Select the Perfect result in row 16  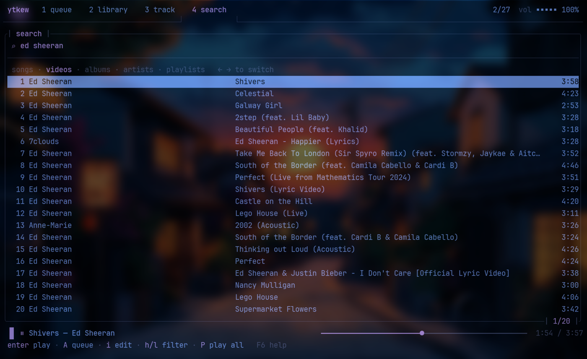(x=293, y=261)
